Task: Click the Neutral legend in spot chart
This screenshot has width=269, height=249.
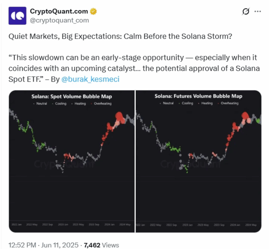Action: point(40,104)
